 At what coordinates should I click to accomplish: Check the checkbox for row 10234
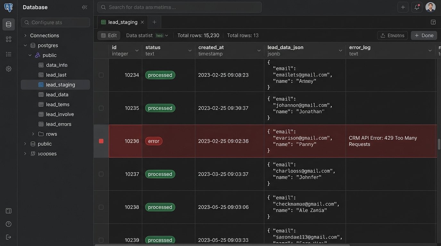pyautogui.click(x=101, y=75)
